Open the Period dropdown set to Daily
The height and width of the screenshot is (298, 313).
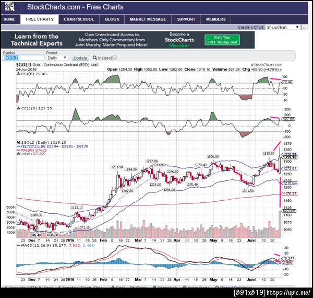point(57,58)
